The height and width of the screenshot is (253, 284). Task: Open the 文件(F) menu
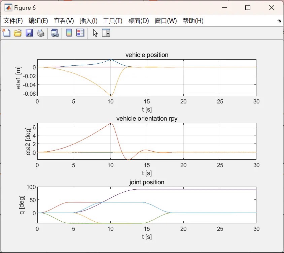[13, 21]
